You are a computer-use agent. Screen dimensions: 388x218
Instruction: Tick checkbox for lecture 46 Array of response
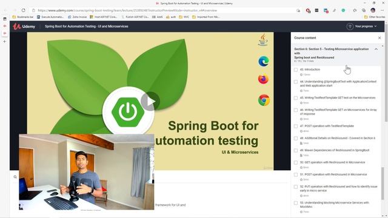(296, 110)
